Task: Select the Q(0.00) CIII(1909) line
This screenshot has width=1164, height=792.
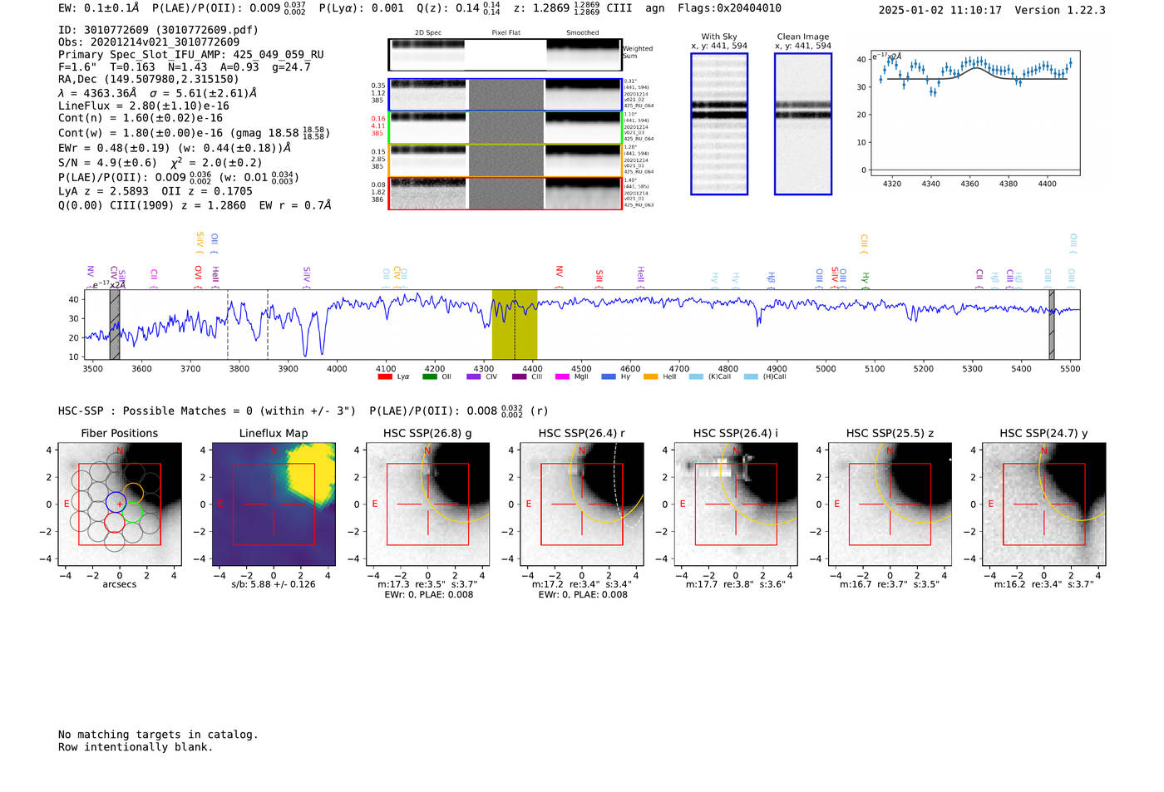Action: pyautogui.click(x=195, y=204)
